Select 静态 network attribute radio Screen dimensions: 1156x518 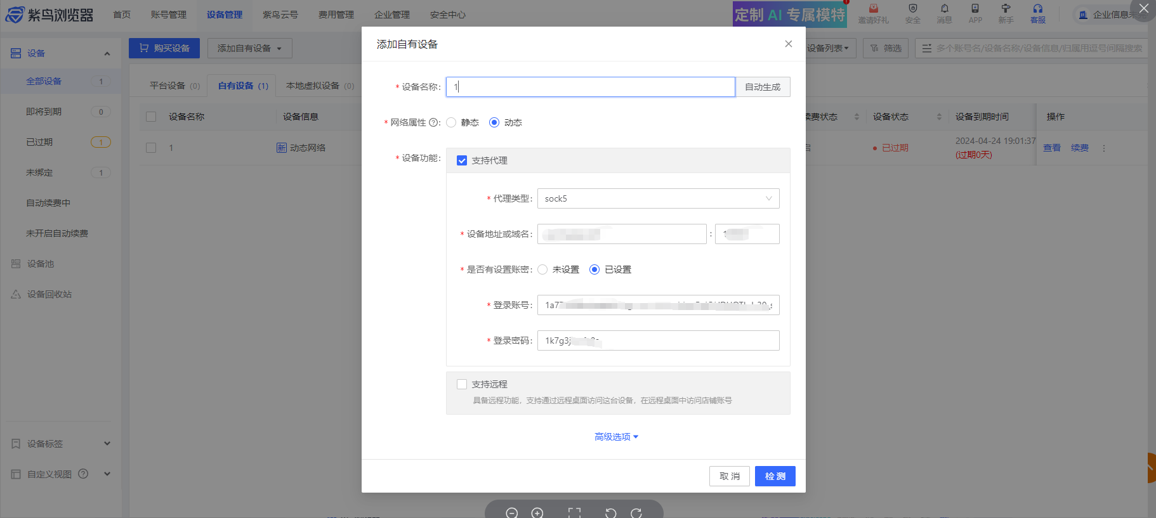[x=451, y=122]
